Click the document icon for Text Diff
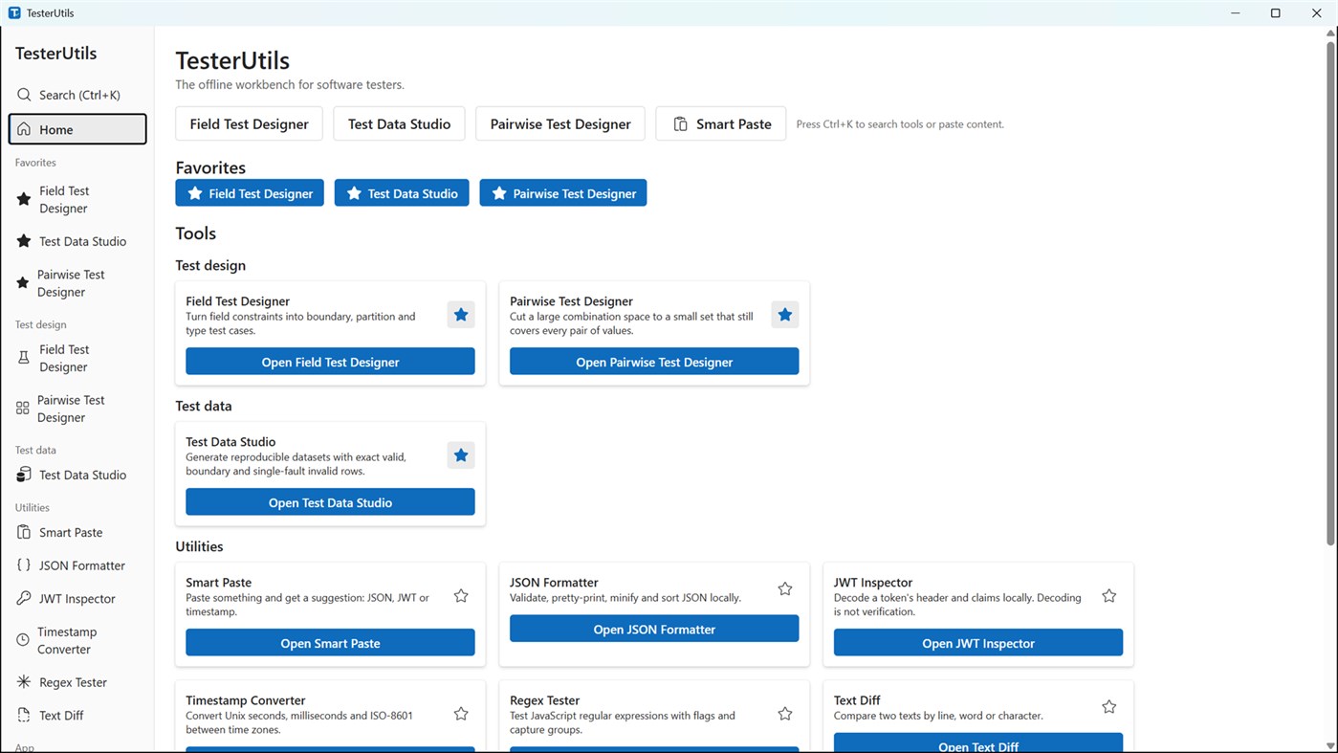Screen dimensions: 1338x753 (x=24, y=716)
